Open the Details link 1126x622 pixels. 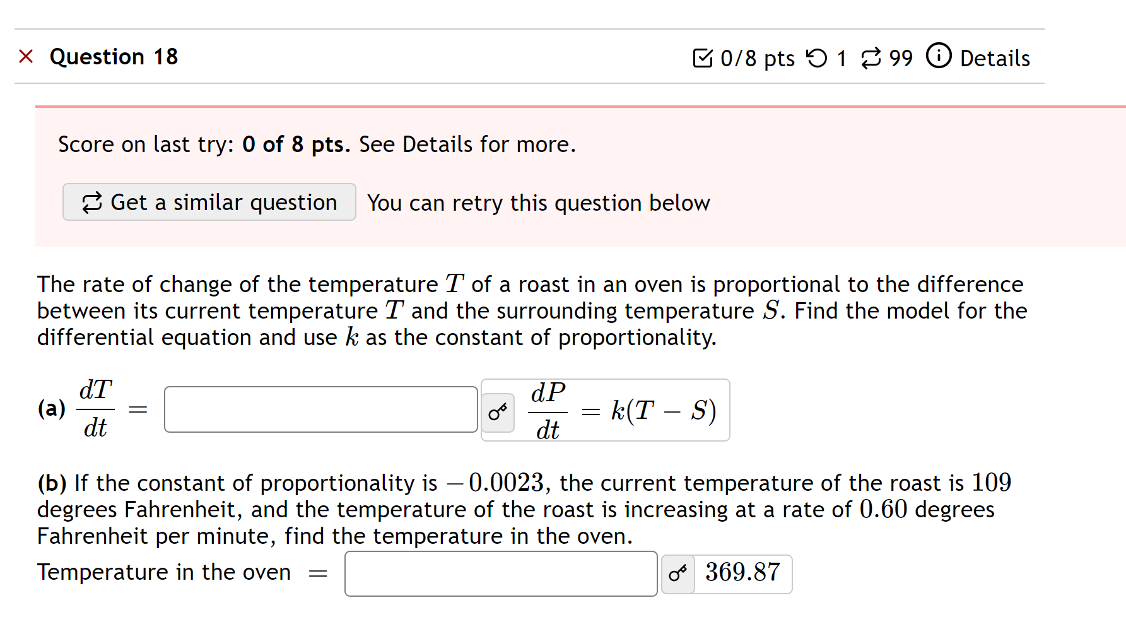pos(995,57)
